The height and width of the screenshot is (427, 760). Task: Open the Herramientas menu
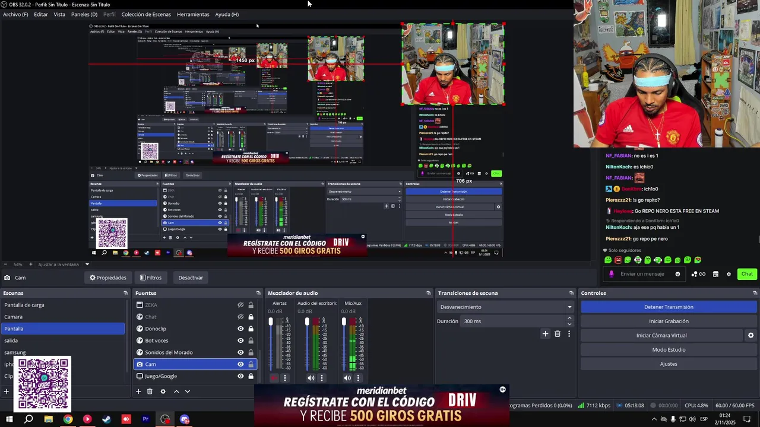click(193, 14)
